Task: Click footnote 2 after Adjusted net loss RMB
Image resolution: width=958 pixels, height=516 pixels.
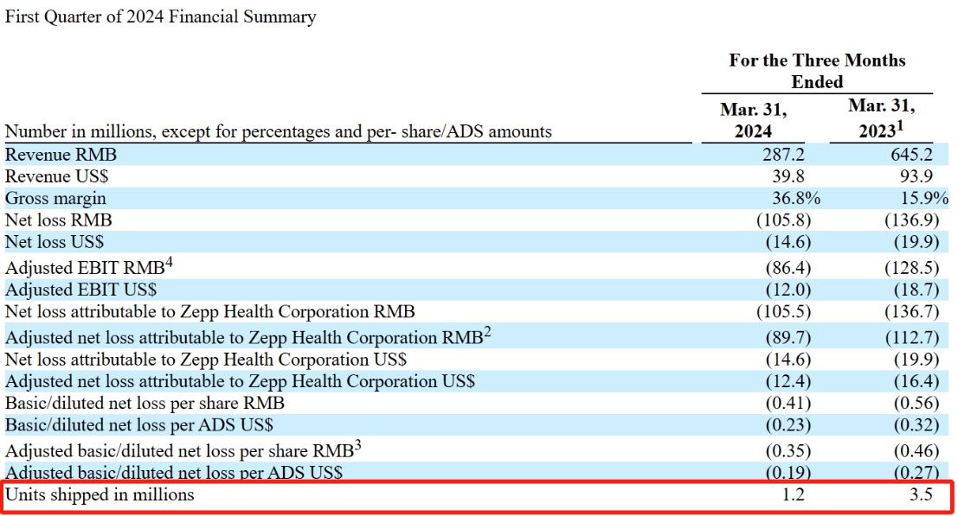Action: pyautogui.click(x=487, y=331)
